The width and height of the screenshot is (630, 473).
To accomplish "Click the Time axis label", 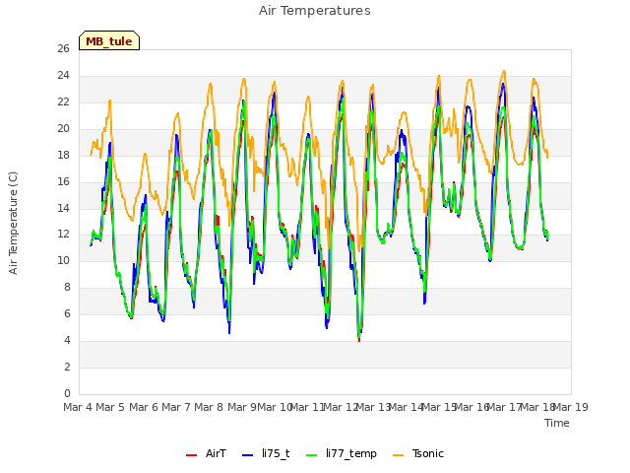I will point(557,423).
